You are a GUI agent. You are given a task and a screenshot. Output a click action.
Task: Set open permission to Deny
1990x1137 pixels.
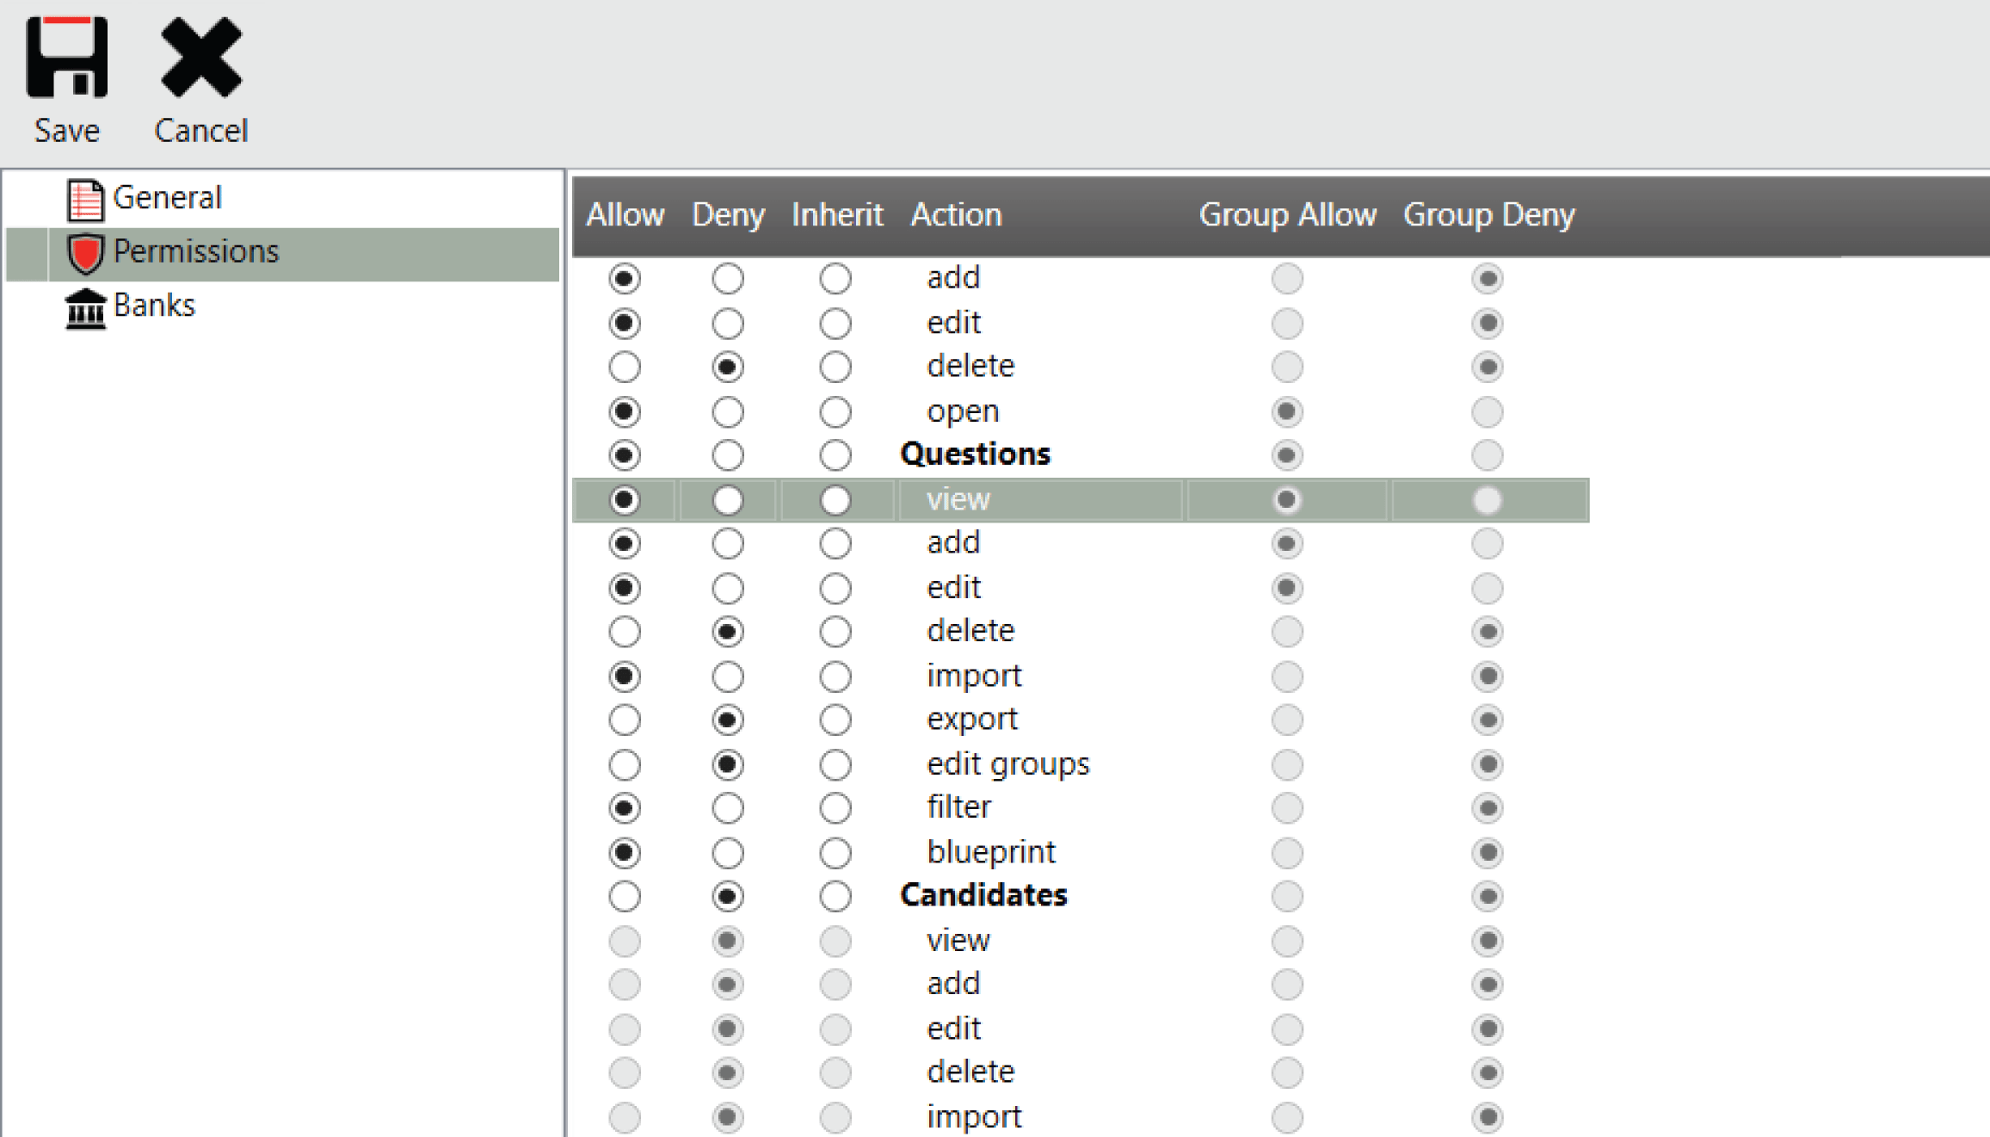tap(728, 412)
